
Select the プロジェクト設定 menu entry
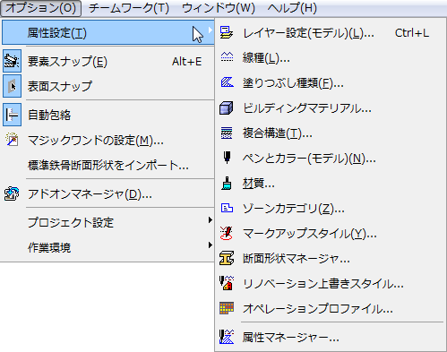[71, 223]
